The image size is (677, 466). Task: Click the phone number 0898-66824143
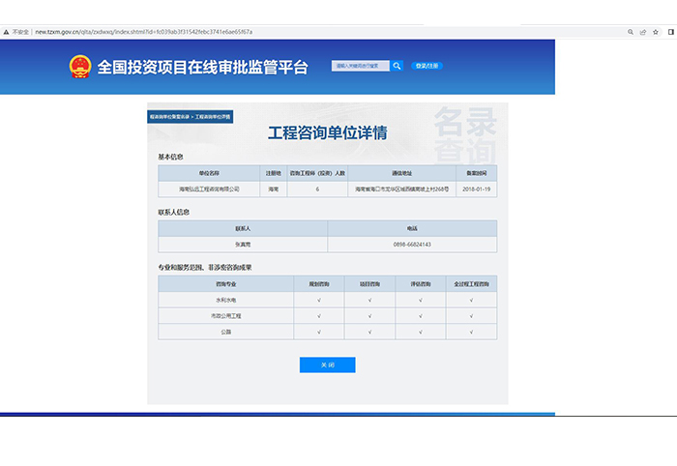[412, 245]
